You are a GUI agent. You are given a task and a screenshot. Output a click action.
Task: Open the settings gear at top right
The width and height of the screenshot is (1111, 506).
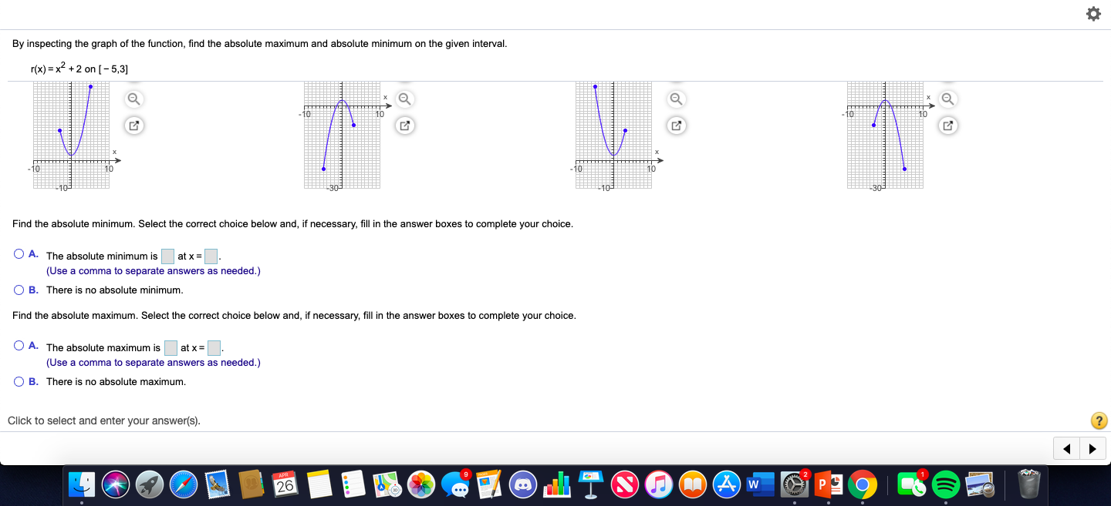[x=1093, y=13]
